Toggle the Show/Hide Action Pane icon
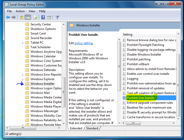This screenshot has height=140, width=184. pyautogui.click(x=49, y=17)
